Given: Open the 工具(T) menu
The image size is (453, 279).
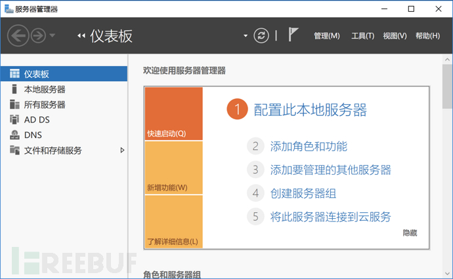Looking at the screenshot, I should tap(362, 36).
